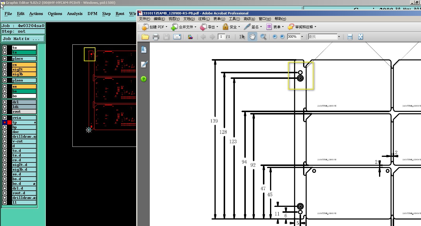This screenshot has height=226, width=421.
Task: Go to previous page with left arrow
Action: click(203, 37)
